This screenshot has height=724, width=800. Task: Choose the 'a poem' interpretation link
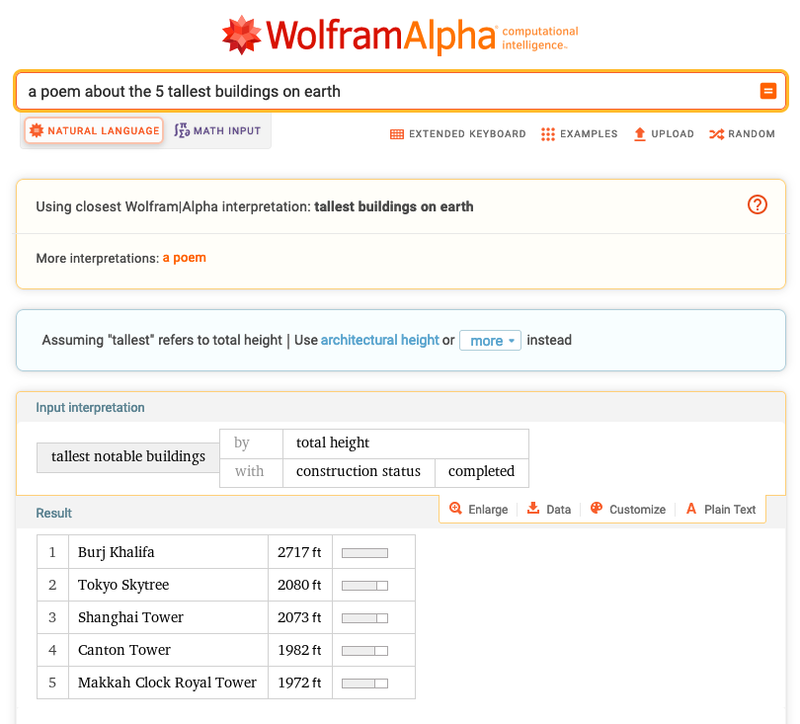(184, 258)
